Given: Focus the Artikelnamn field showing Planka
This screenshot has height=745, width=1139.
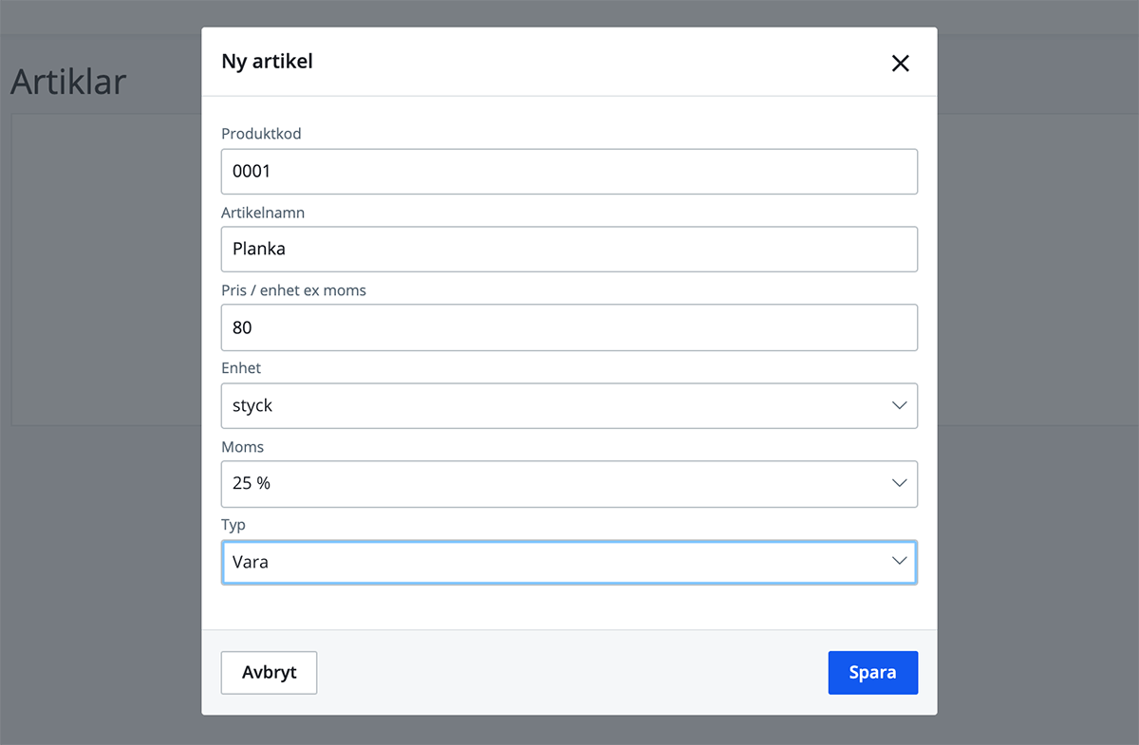Looking at the screenshot, I should point(569,250).
